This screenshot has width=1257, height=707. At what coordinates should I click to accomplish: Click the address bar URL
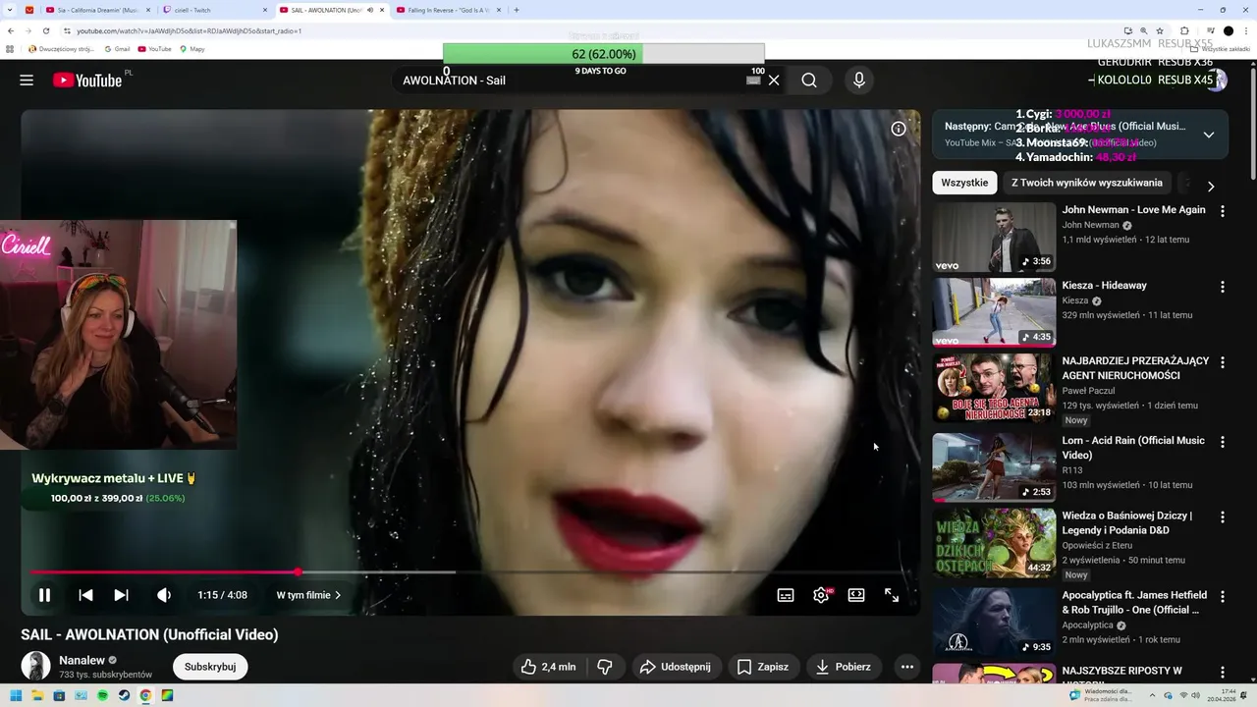point(190,30)
